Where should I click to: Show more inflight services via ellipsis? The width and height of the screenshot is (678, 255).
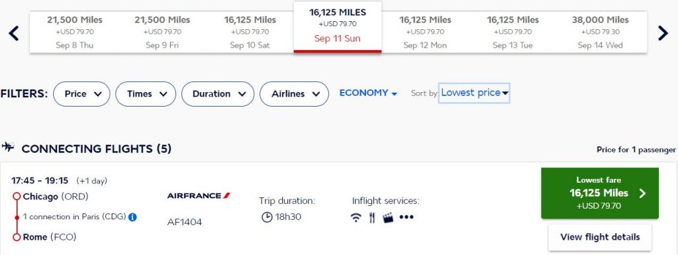click(407, 217)
